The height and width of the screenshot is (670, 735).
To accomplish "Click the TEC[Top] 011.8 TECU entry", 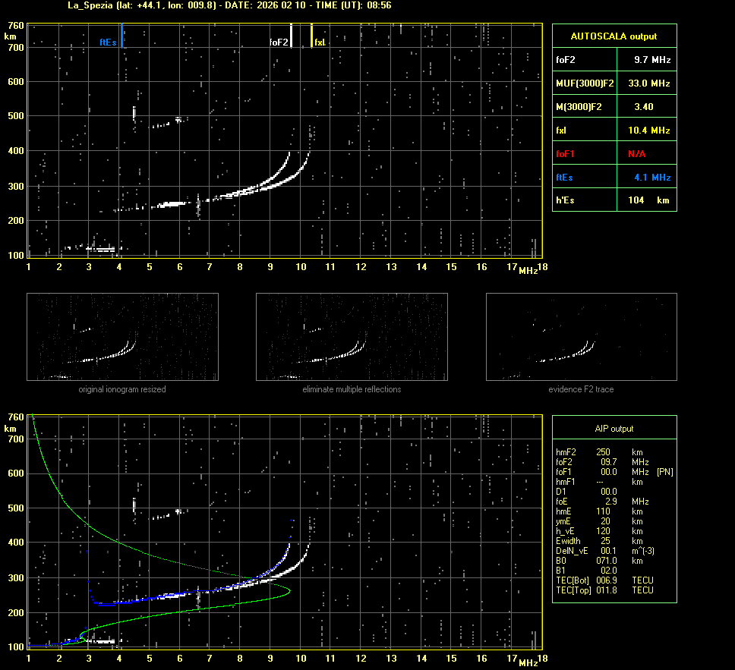I will pyautogui.click(x=604, y=590).
